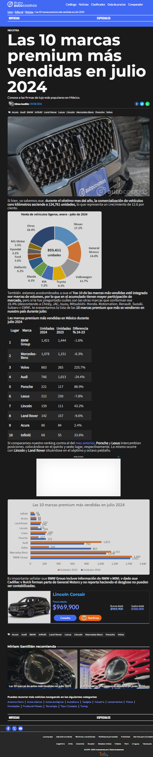Viewport: 153px width, 757px height.
Task: Click the ad info icon above advertisement
Action: (x=119, y=457)
